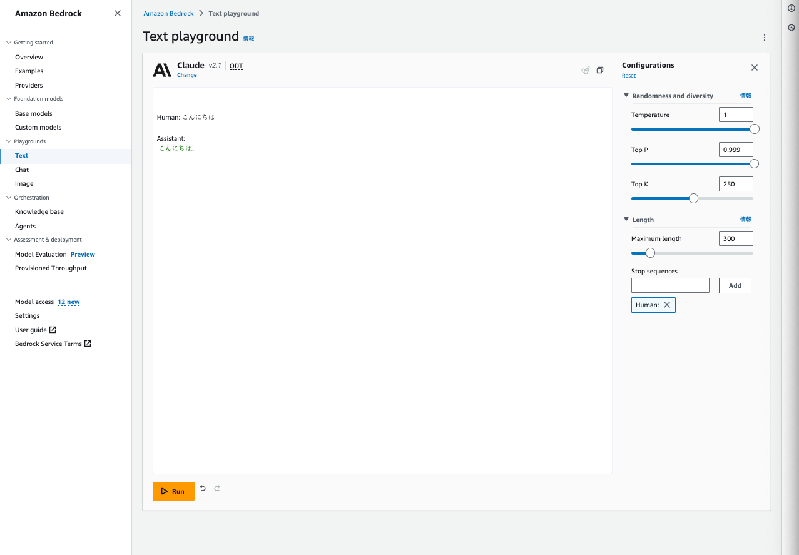
Task: Open the three-dot options menu
Action: tap(764, 38)
